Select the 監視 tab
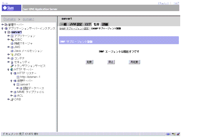 point(96,25)
